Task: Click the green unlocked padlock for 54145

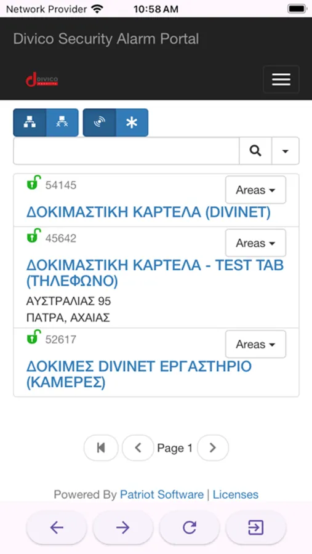Action: 34,183
